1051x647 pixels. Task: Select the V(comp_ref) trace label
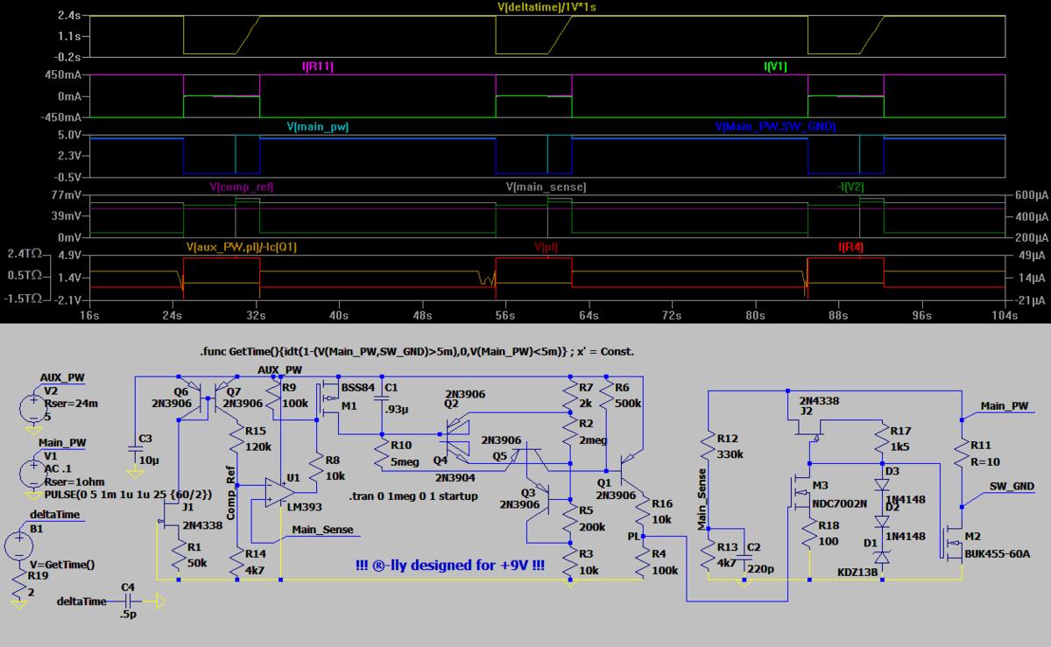pyautogui.click(x=241, y=187)
